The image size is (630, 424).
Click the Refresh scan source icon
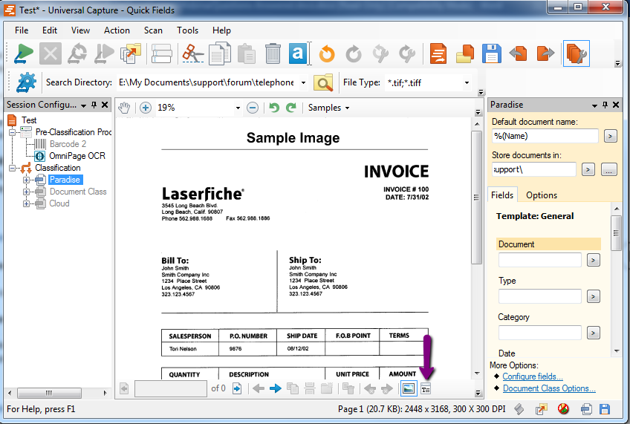coord(77,53)
